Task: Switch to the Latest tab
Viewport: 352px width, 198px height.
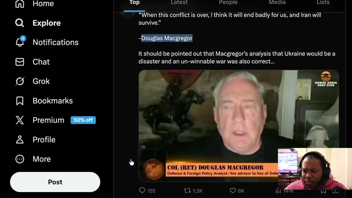Action: [179, 2]
